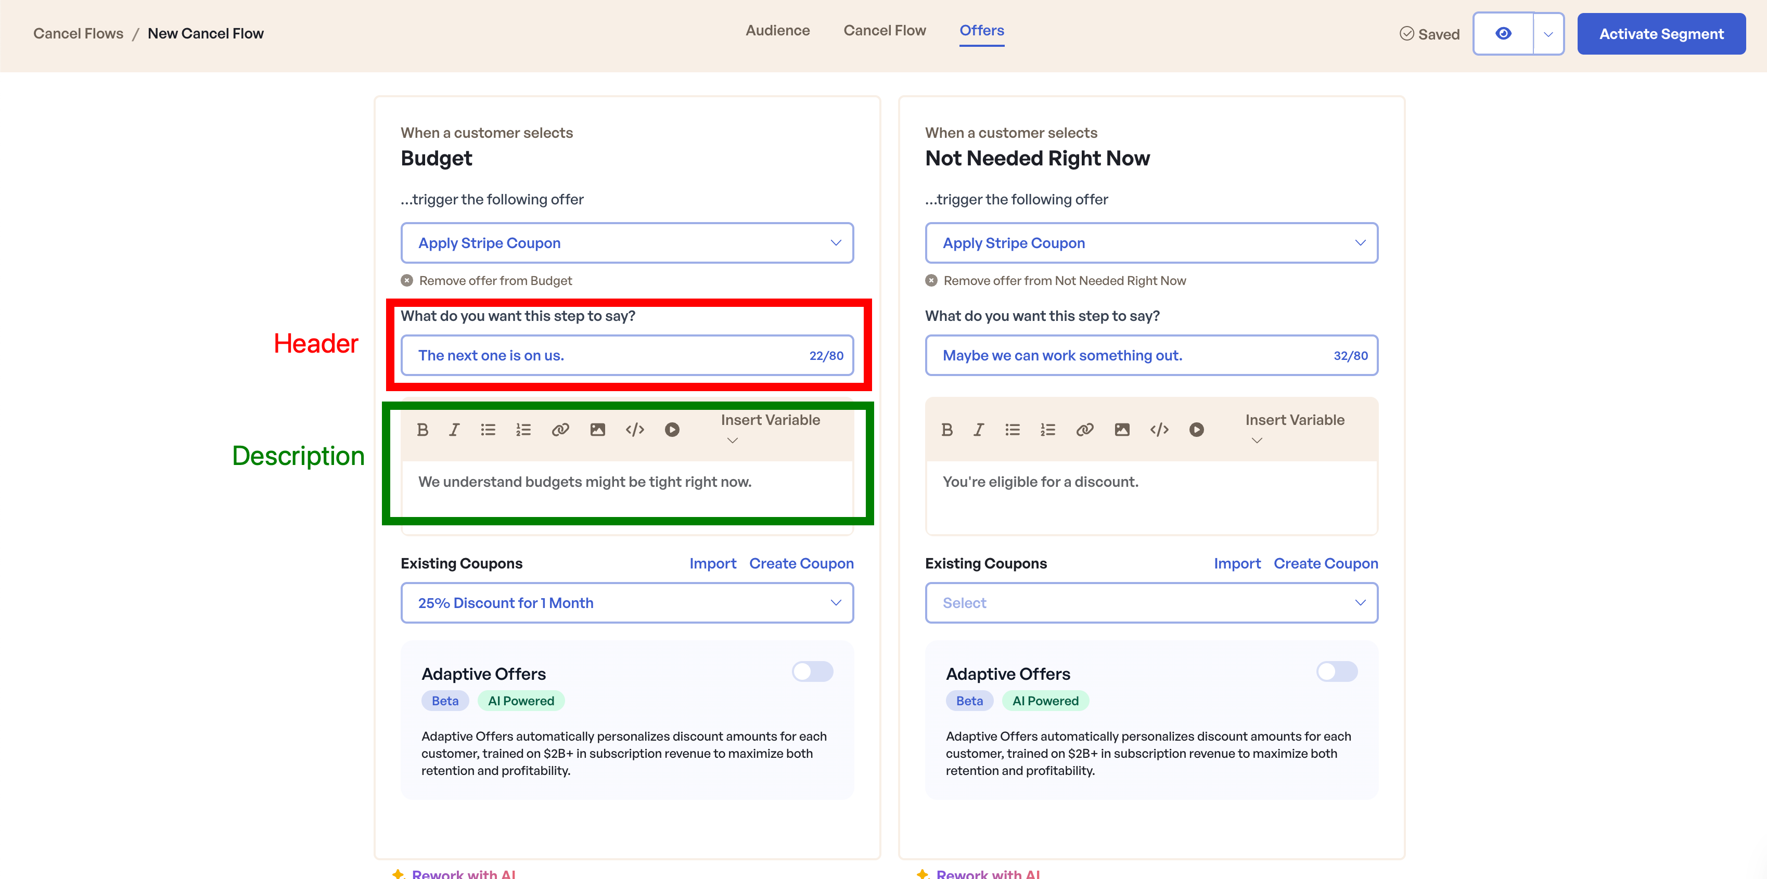
Task: Click bullet list icon in Not Needed editor
Action: tap(1013, 430)
